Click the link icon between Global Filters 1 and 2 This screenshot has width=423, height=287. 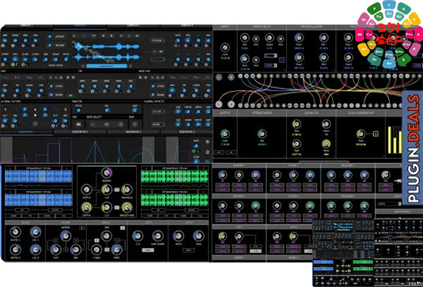(x=35, y=123)
